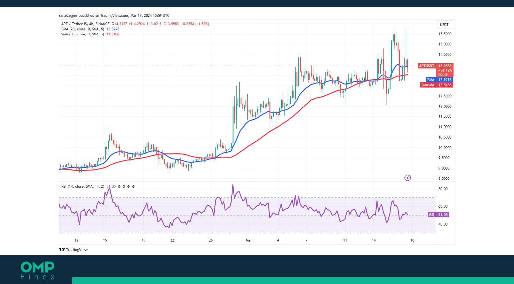The height and width of the screenshot is (284, 514).
Task: Click the 9.5000 price scale value
Action: click(x=444, y=158)
